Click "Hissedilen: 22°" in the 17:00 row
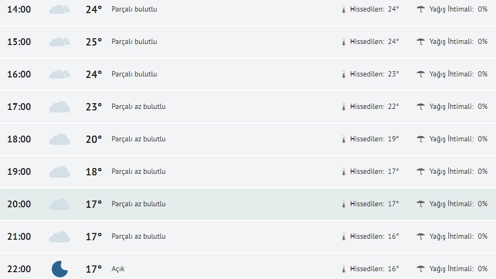This screenshot has height=279, width=496. click(x=374, y=107)
